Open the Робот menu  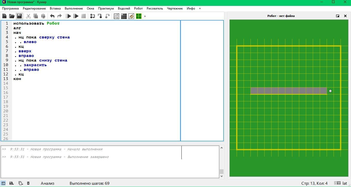coord(138,8)
